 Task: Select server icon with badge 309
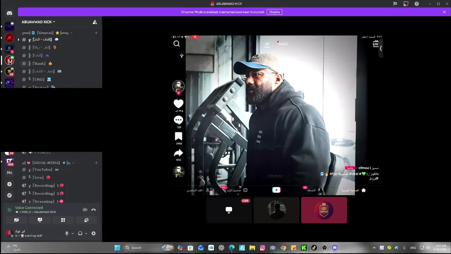pyautogui.click(x=10, y=162)
